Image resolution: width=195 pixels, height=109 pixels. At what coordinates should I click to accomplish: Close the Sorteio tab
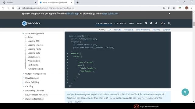click(35, 2)
